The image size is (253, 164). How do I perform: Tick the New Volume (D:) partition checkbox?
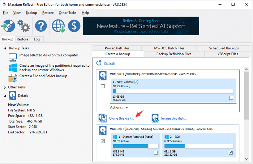pos(231,98)
